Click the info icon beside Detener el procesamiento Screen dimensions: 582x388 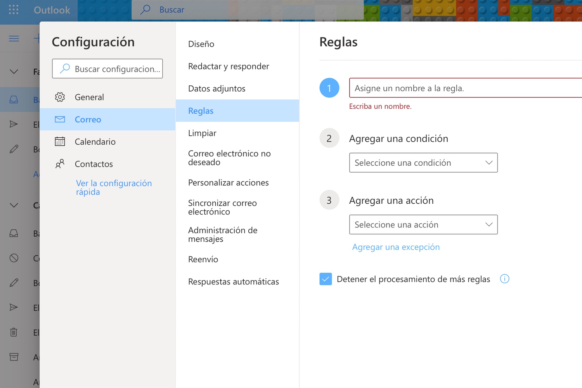[x=504, y=279]
